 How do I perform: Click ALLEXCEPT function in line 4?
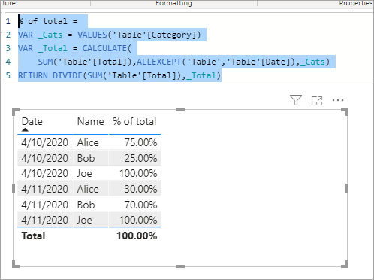point(159,62)
